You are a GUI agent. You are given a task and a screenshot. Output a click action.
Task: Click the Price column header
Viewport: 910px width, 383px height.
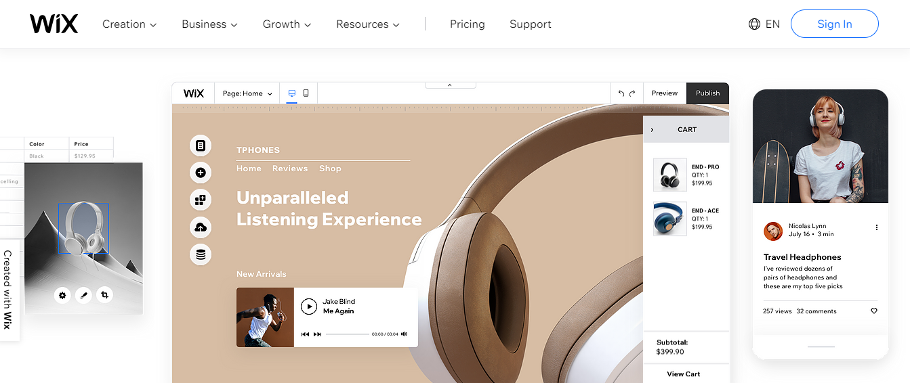point(81,144)
